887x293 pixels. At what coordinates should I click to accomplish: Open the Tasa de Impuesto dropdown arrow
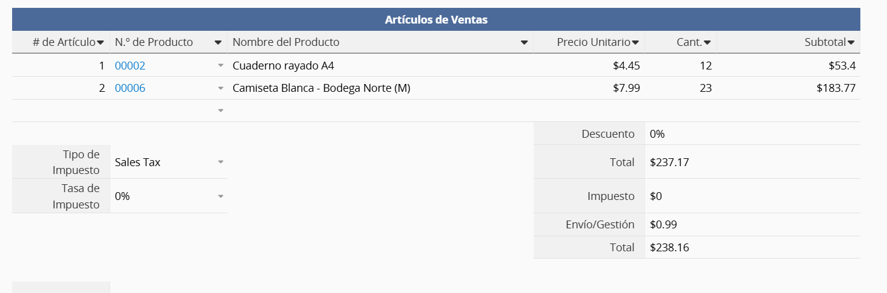coord(221,196)
